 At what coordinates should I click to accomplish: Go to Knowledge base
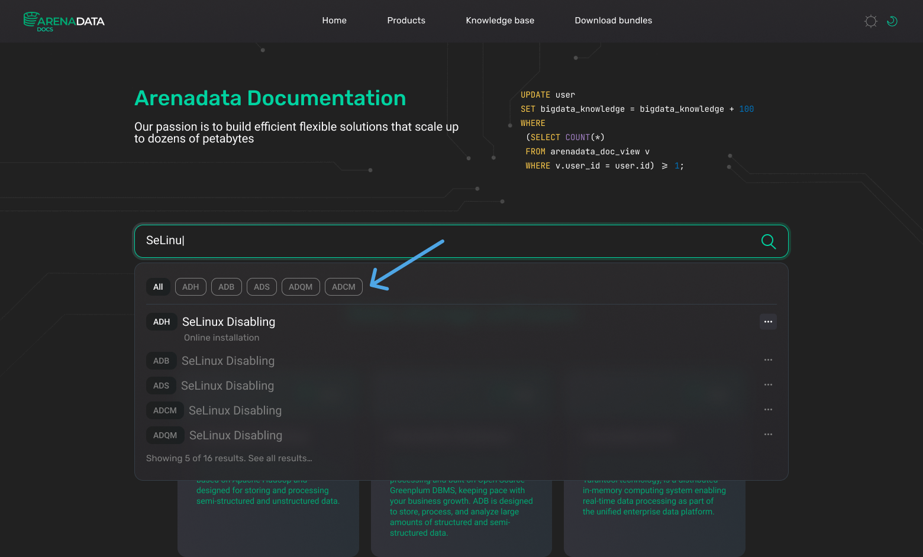[500, 21]
